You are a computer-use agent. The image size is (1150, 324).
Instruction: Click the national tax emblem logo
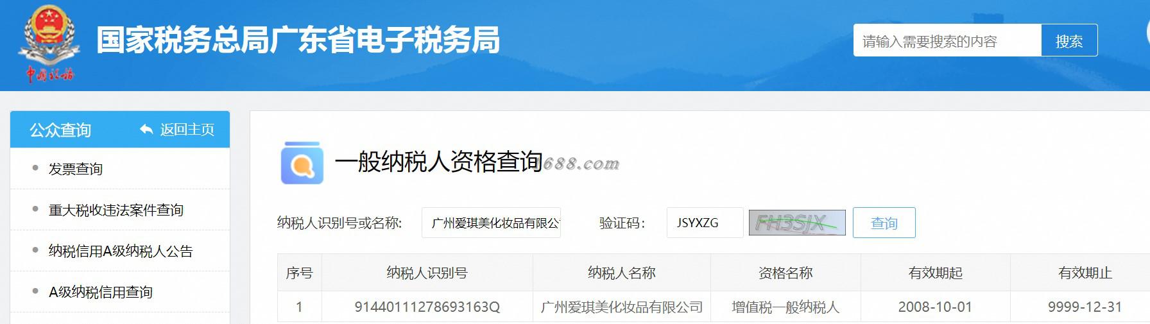[49, 44]
